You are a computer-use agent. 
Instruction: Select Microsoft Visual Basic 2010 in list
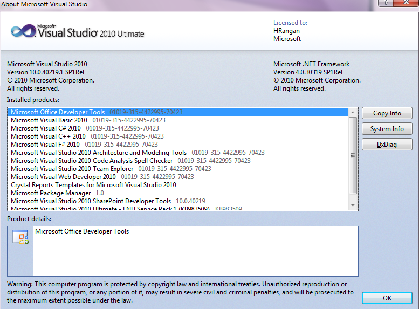click(49, 120)
